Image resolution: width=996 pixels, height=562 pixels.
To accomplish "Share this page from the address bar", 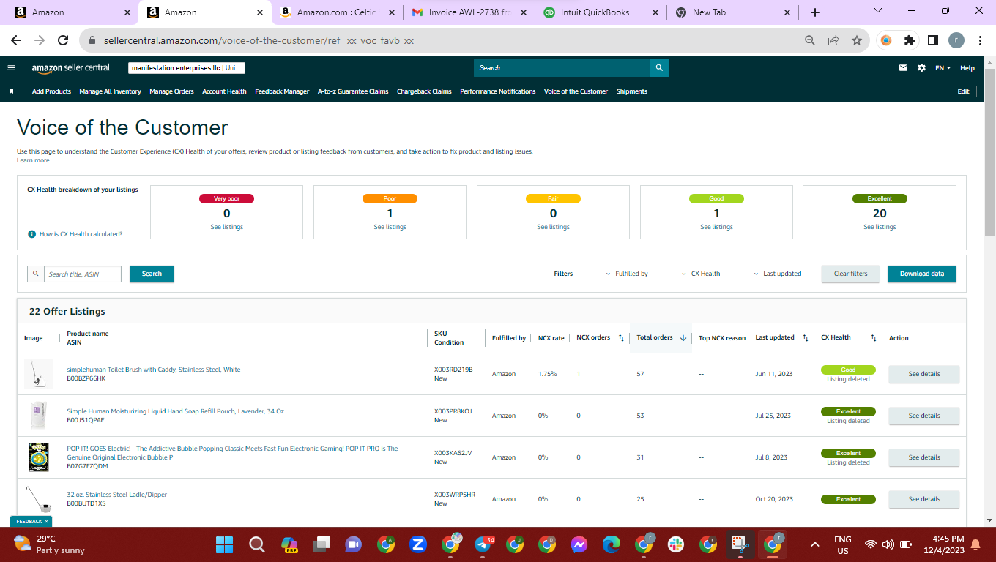I will click(x=833, y=40).
